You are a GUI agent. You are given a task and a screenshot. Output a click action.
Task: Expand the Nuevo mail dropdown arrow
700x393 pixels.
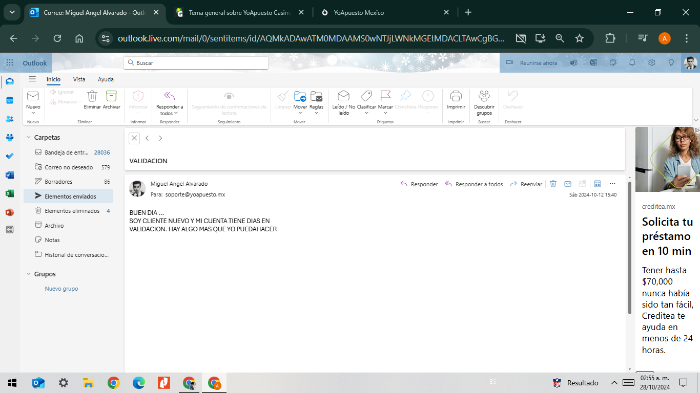33,113
